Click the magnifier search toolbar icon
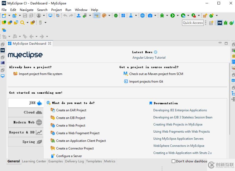This screenshot has width=235, height=171. pyautogui.click(x=22, y=23)
